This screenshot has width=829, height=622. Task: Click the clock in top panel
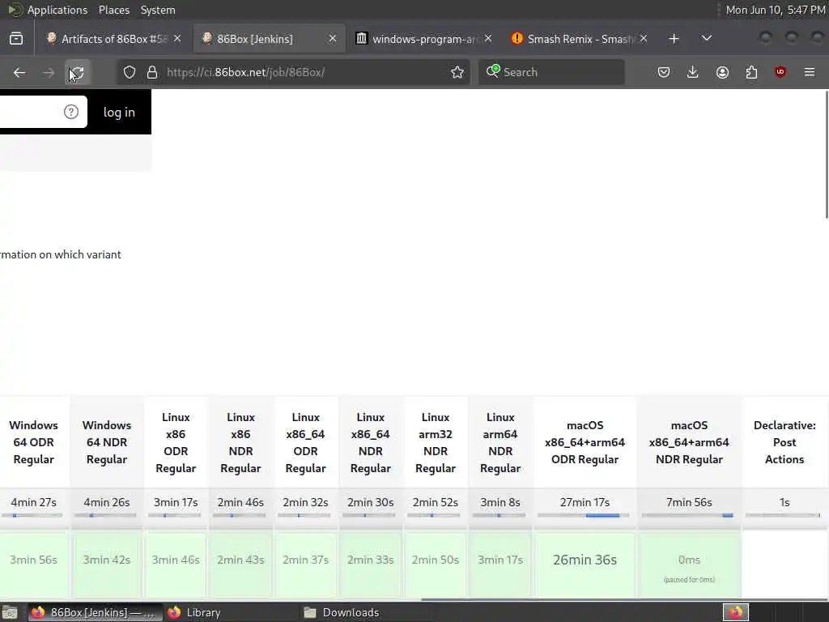tap(775, 10)
